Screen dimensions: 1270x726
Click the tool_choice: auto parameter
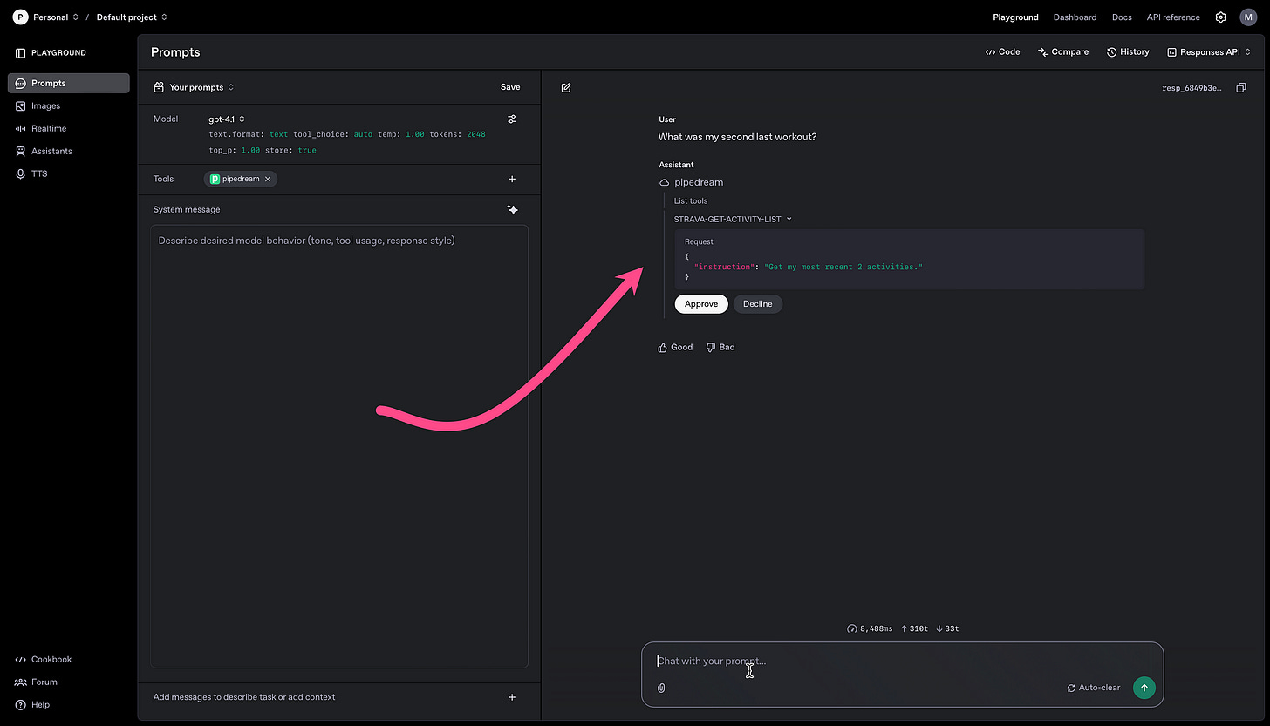(332, 135)
